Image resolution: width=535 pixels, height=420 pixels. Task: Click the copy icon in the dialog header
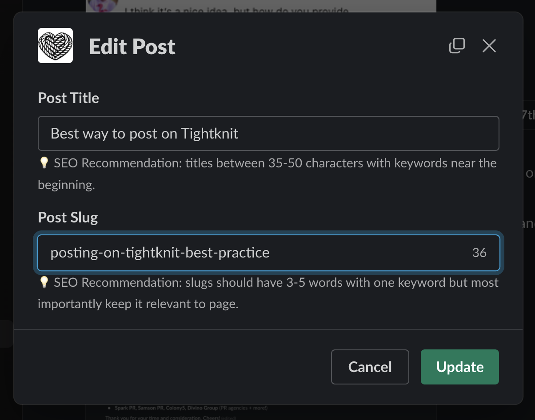pos(457,46)
